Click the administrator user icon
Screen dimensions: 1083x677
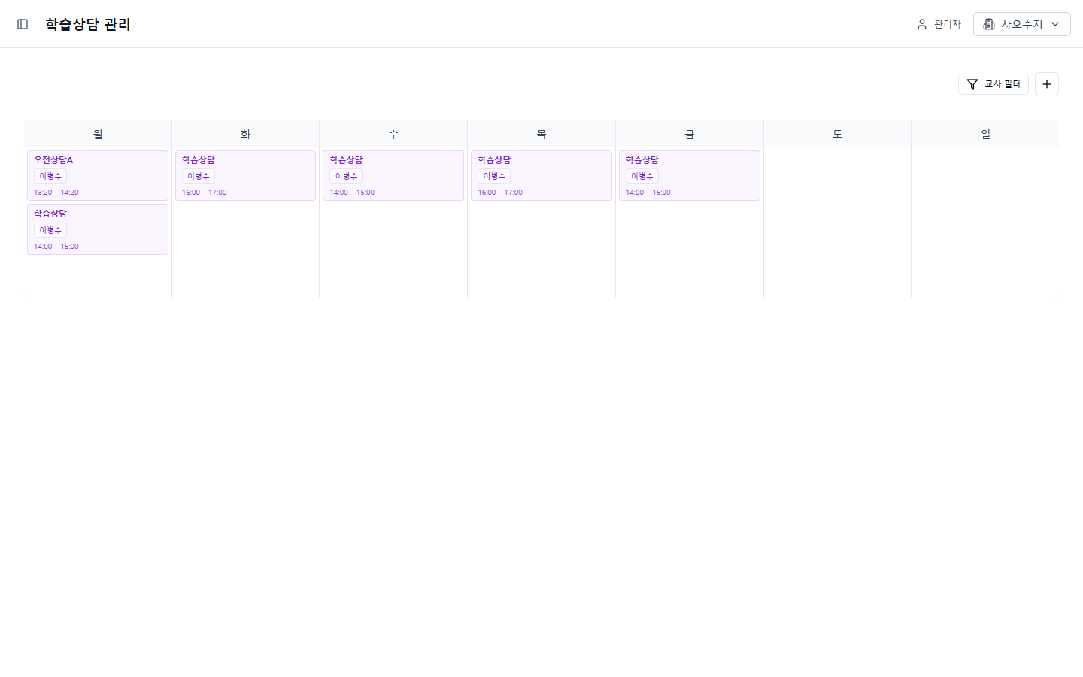pos(922,24)
